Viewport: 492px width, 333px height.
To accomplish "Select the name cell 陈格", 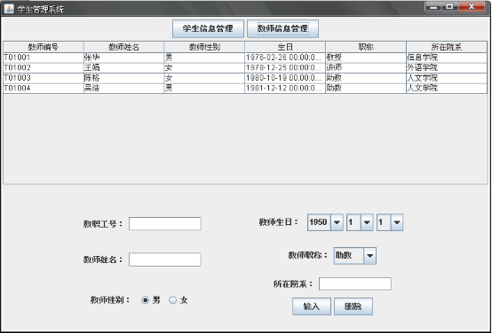I will (124, 78).
